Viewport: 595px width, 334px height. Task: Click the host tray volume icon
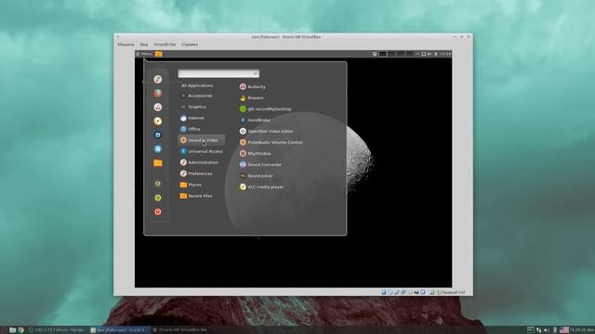(x=547, y=330)
